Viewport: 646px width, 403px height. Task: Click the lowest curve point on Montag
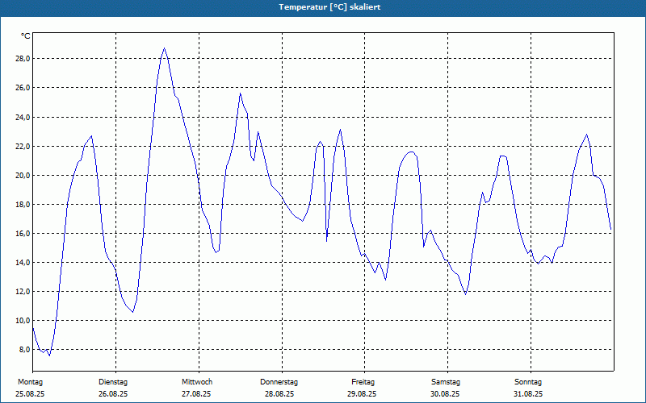click(x=49, y=355)
